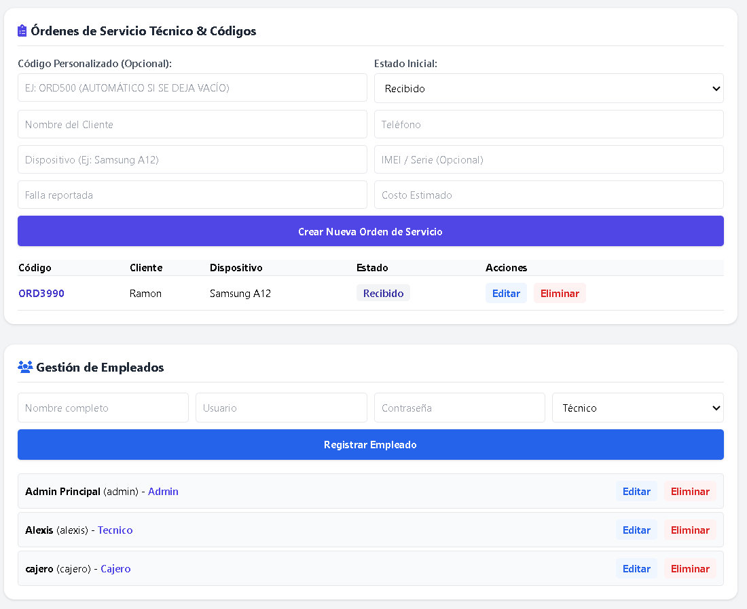Click Crear Nueva Orden de Servicio
The image size is (747, 609).
tap(371, 231)
